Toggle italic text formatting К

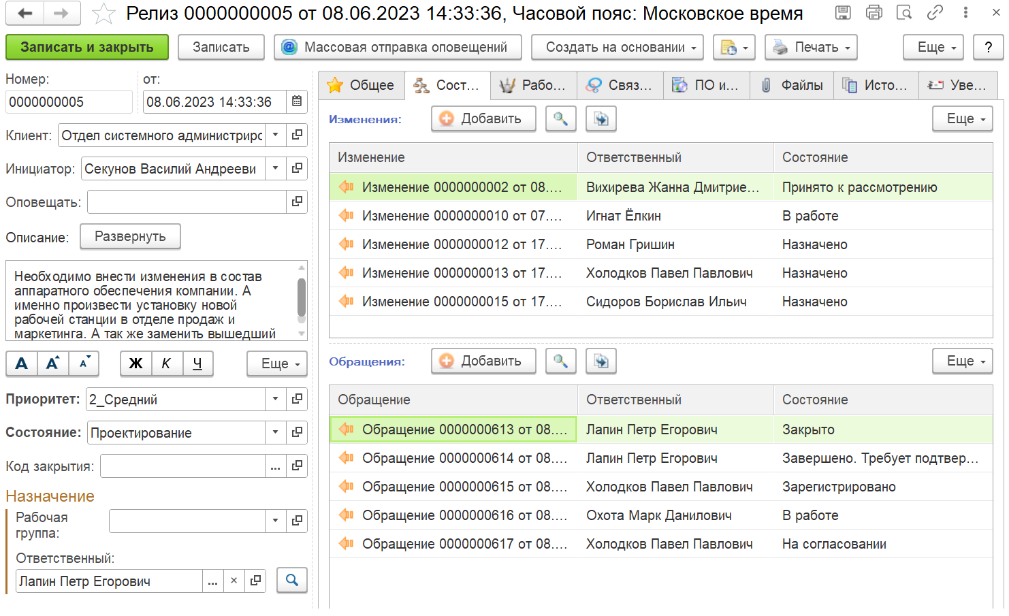[x=166, y=363]
